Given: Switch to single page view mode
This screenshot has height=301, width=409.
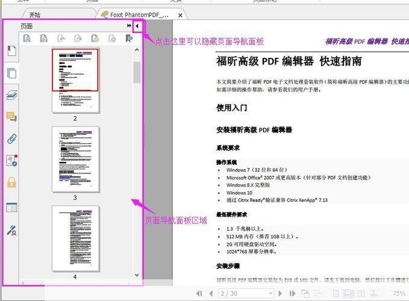Looking at the screenshot, I should click(336, 293).
